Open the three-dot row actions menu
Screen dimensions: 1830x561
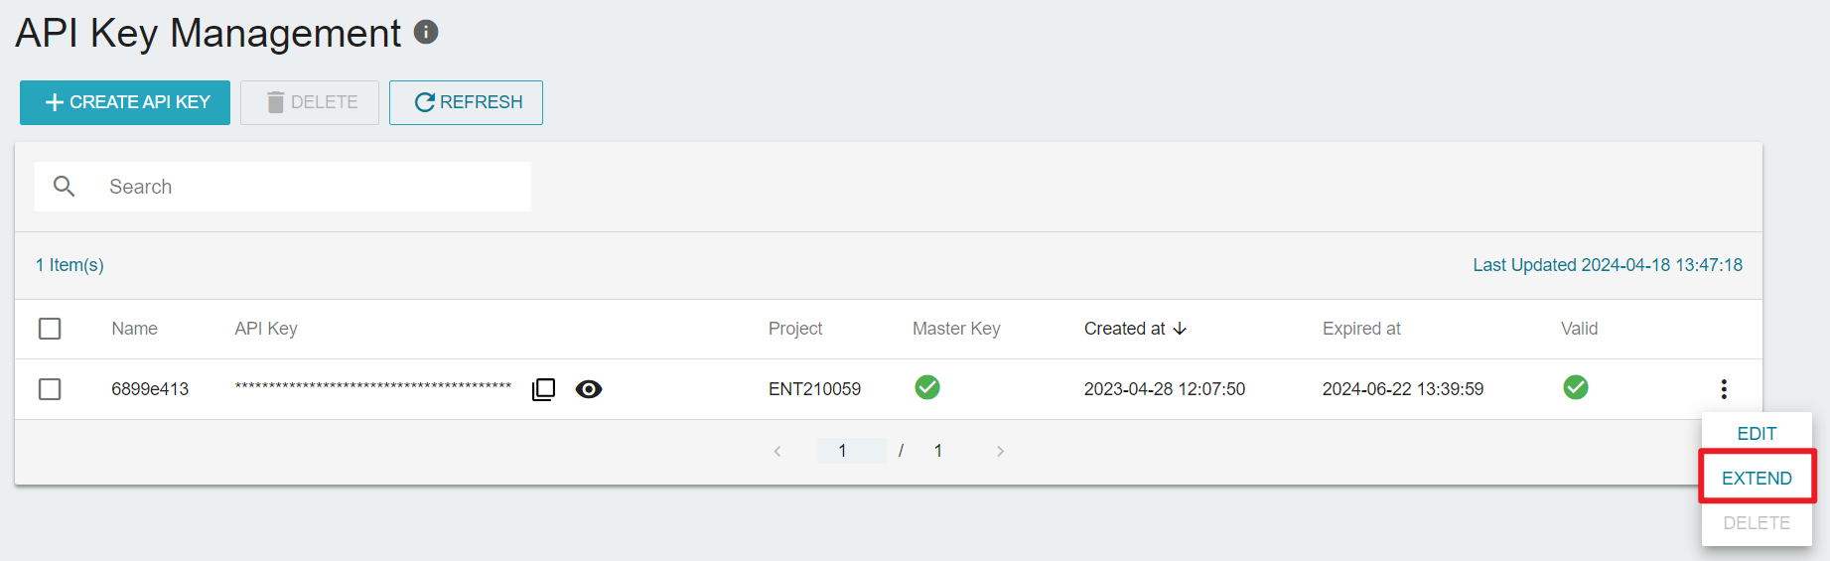(x=1724, y=389)
